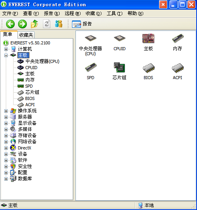Open ACPI icon in right pane
The width and height of the screenshot is (197, 210).
pos(178,71)
